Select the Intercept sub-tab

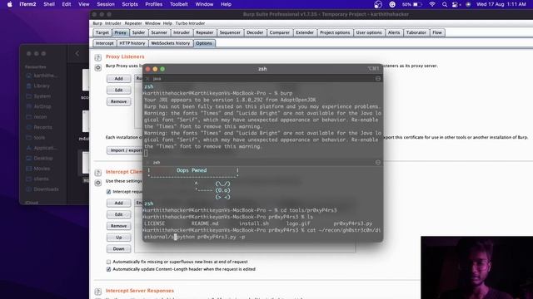coord(104,43)
